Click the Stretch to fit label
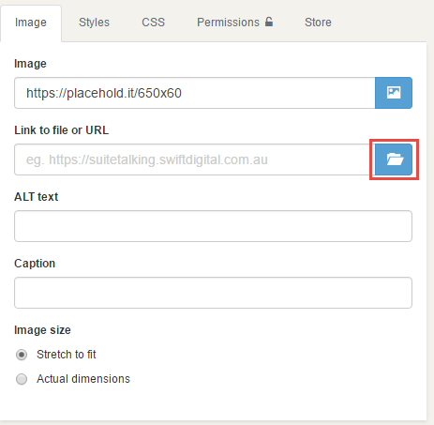 tap(67, 355)
